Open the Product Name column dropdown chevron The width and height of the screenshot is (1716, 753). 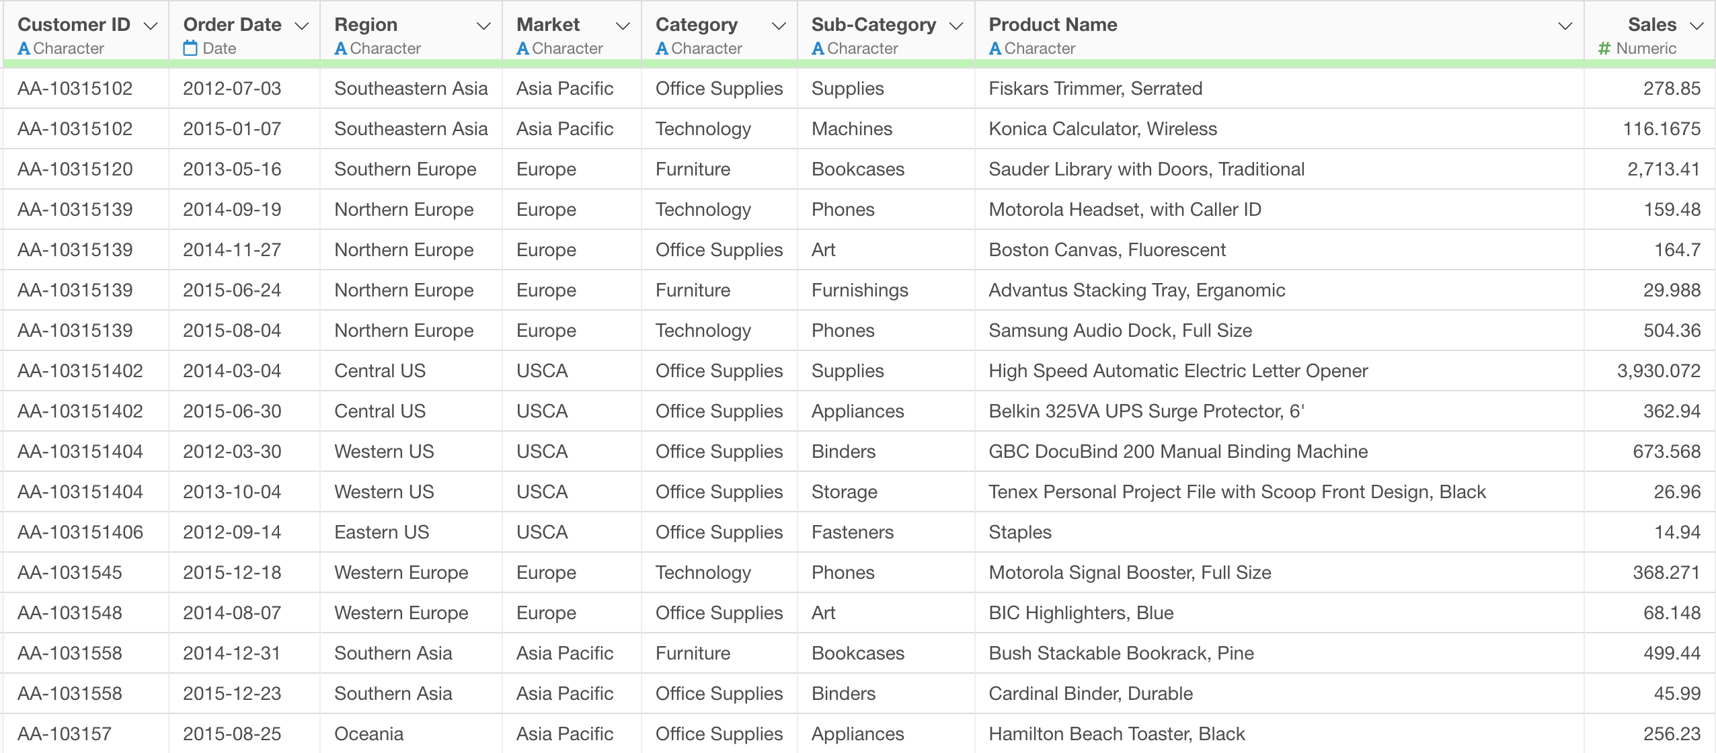1565,26
